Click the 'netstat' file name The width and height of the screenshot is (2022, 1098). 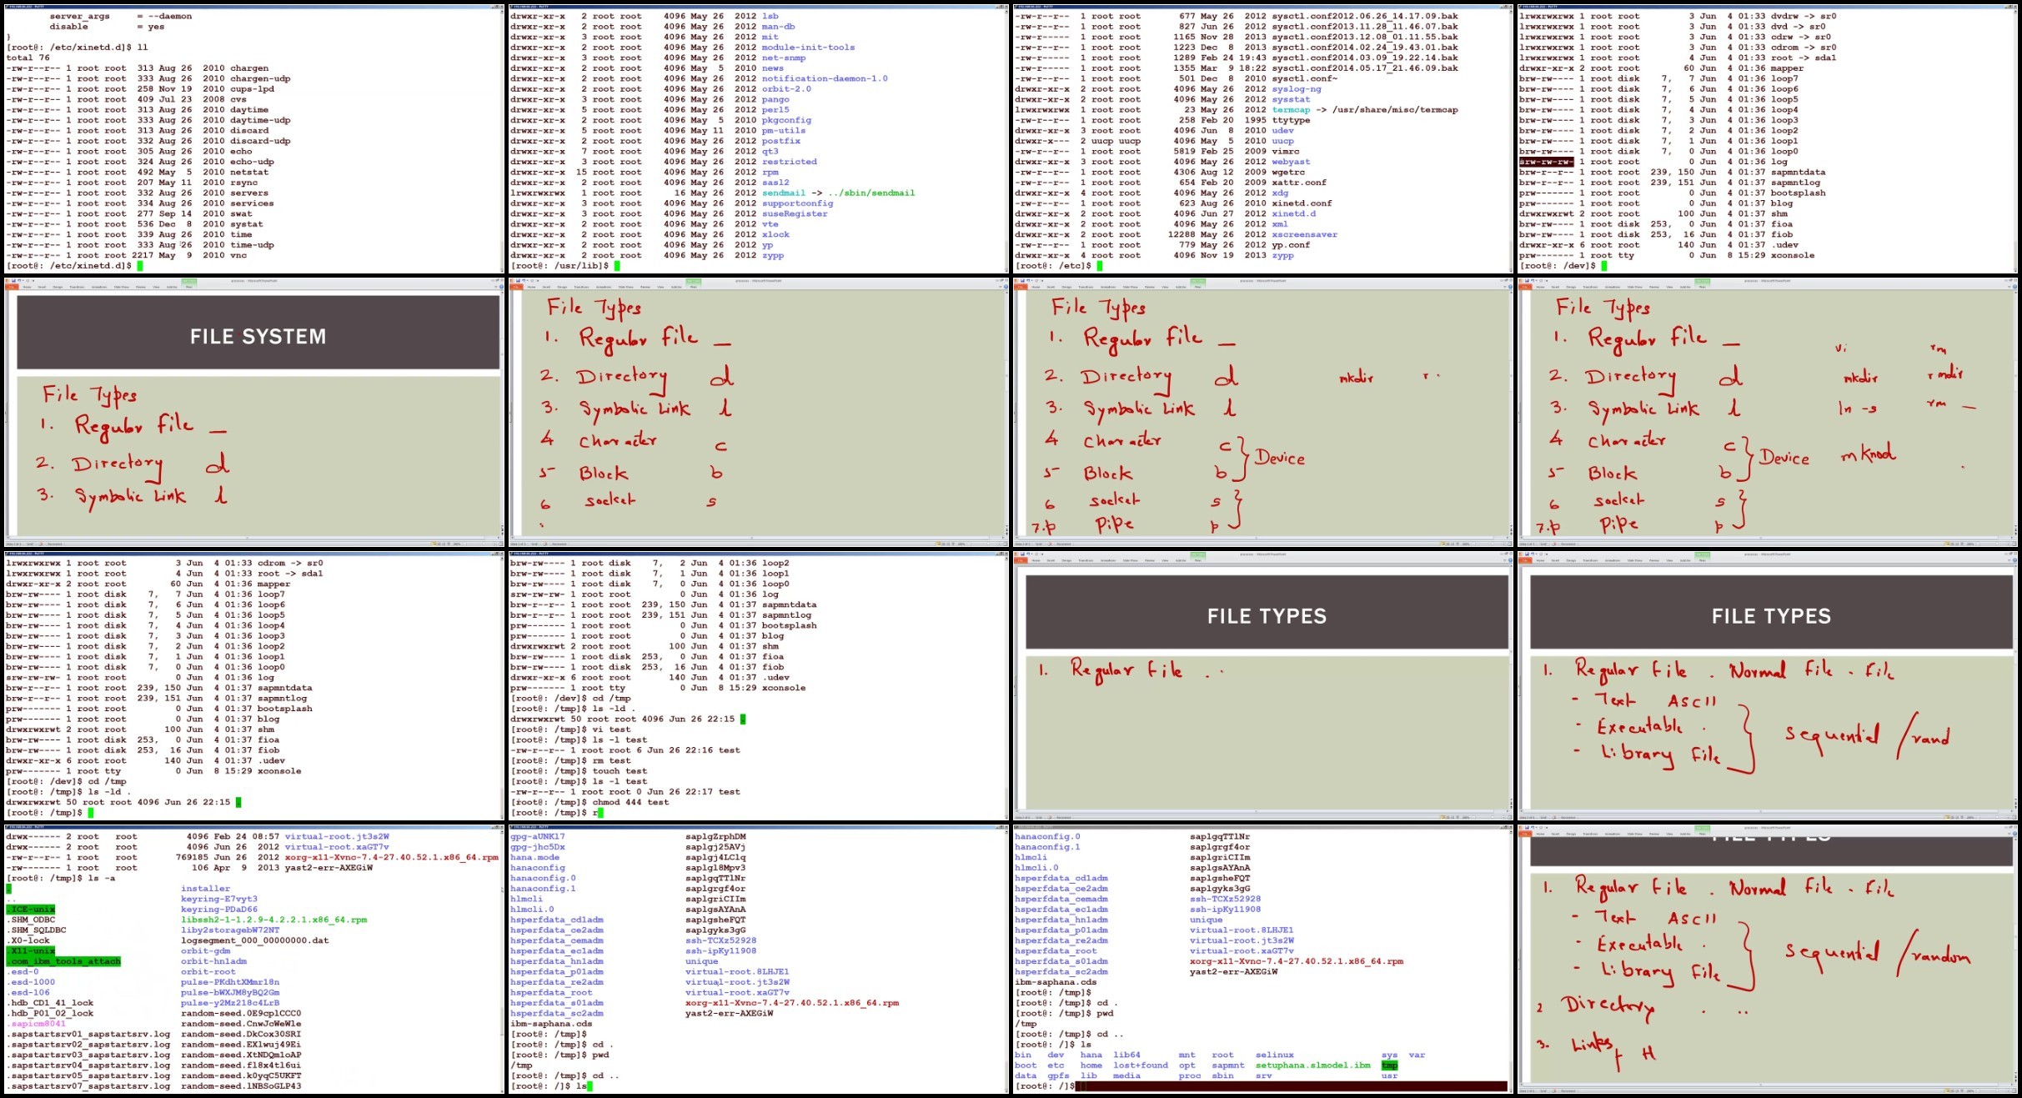(x=249, y=173)
